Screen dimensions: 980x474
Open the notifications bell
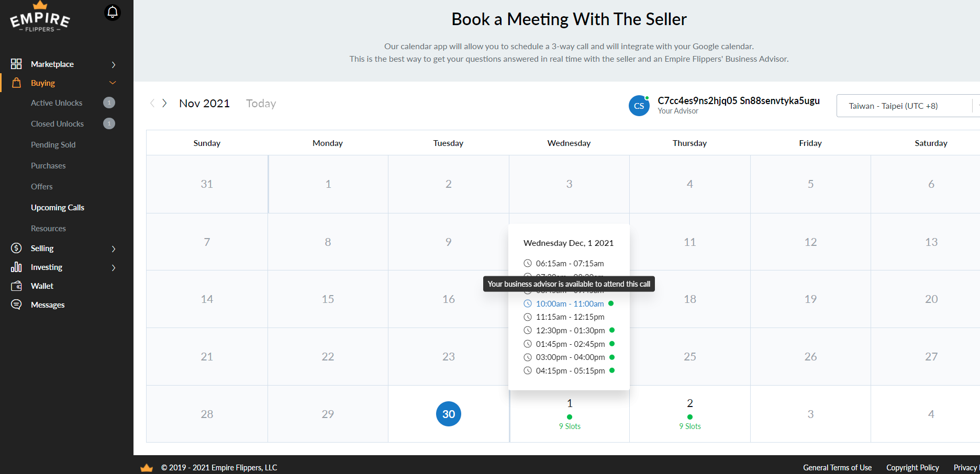click(x=112, y=12)
